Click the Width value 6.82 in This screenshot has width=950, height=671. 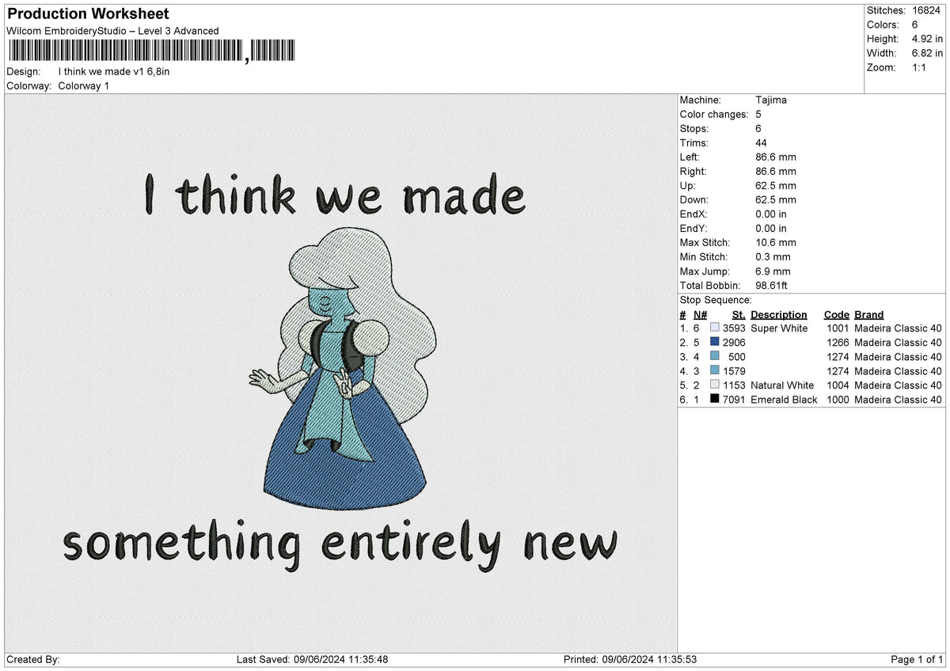[x=927, y=53]
